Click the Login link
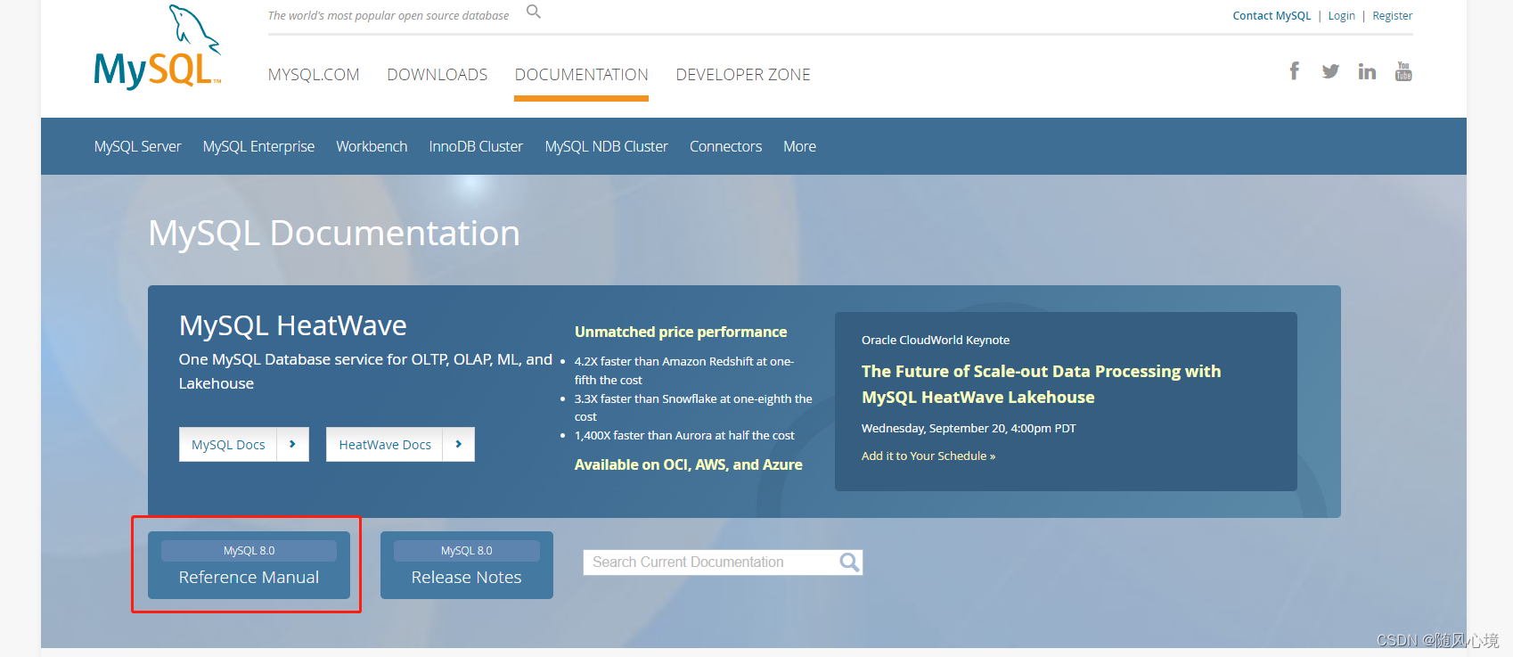This screenshot has width=1513, height=657. [x=1341, y=16]
